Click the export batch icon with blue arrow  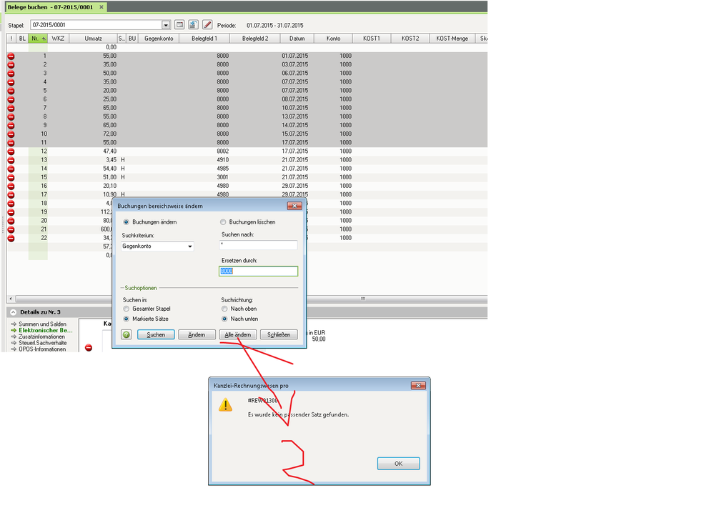194,25
